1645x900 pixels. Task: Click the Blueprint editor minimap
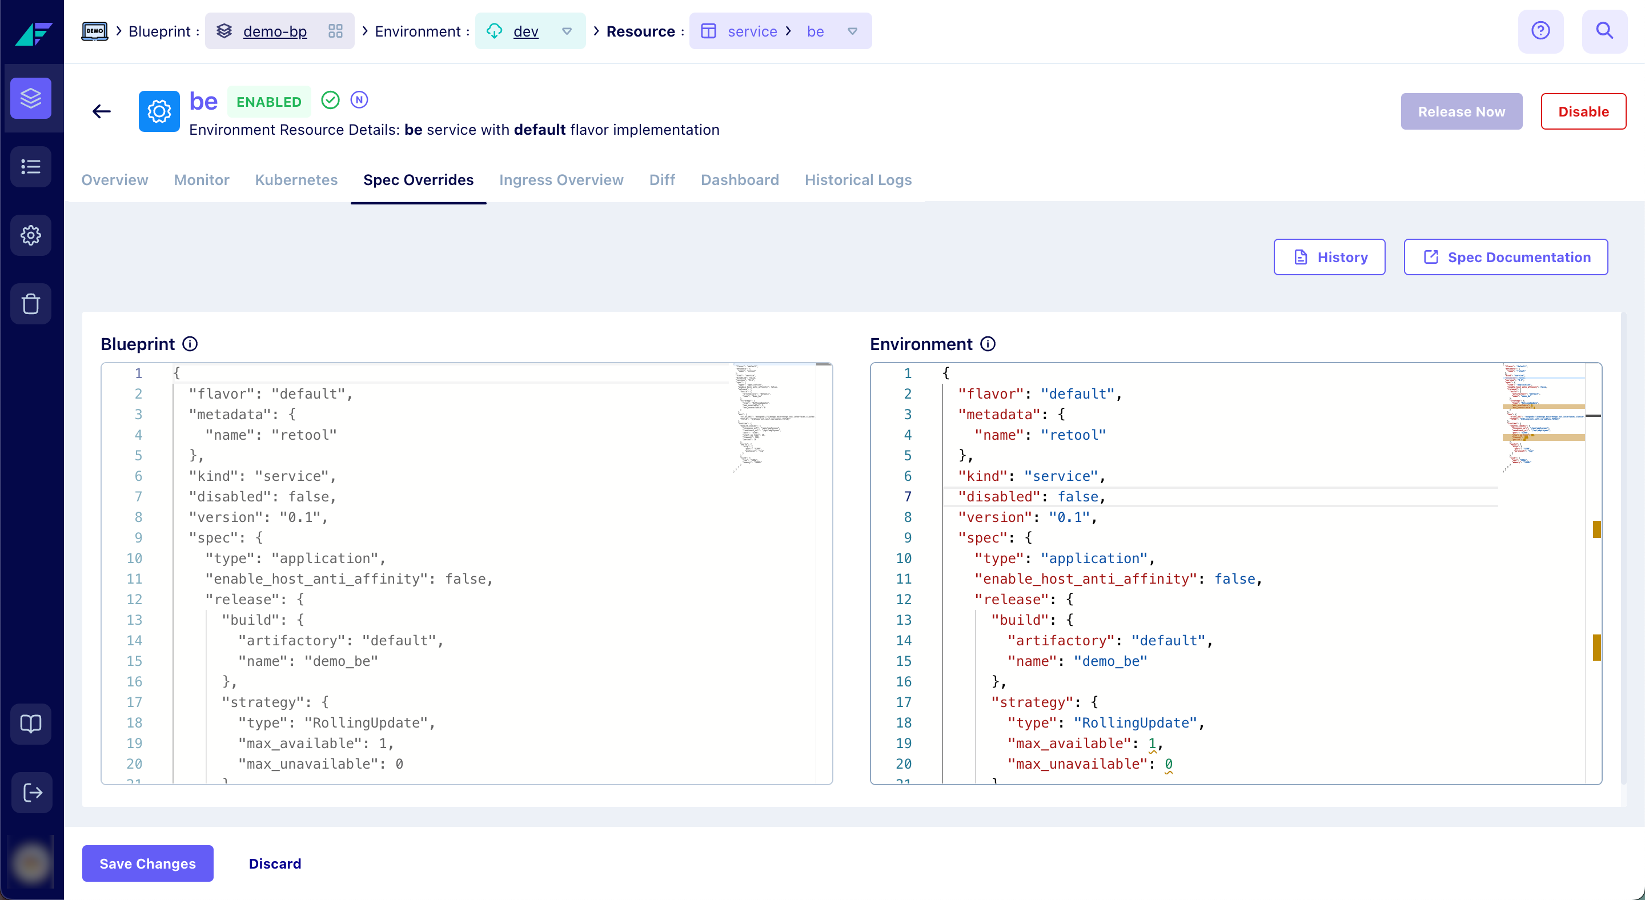[773, 418]
